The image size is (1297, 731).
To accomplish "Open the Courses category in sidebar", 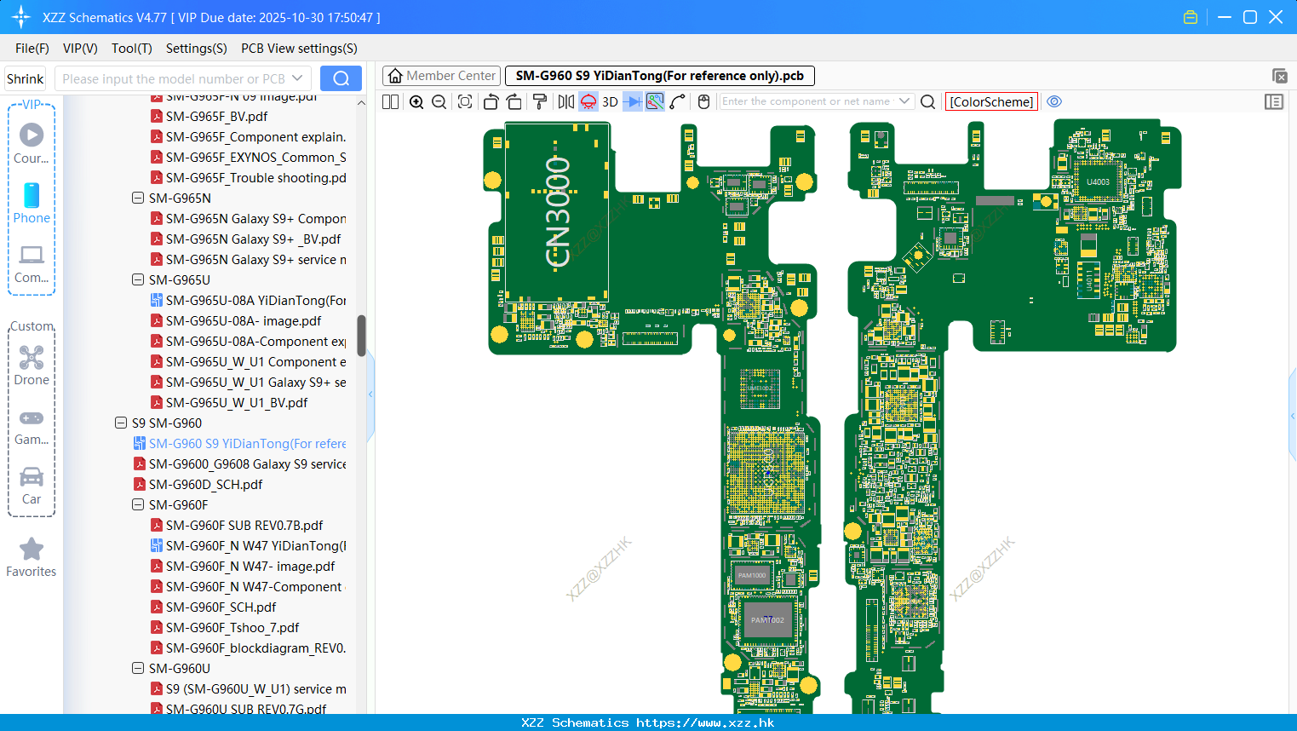I will (32, 143).
